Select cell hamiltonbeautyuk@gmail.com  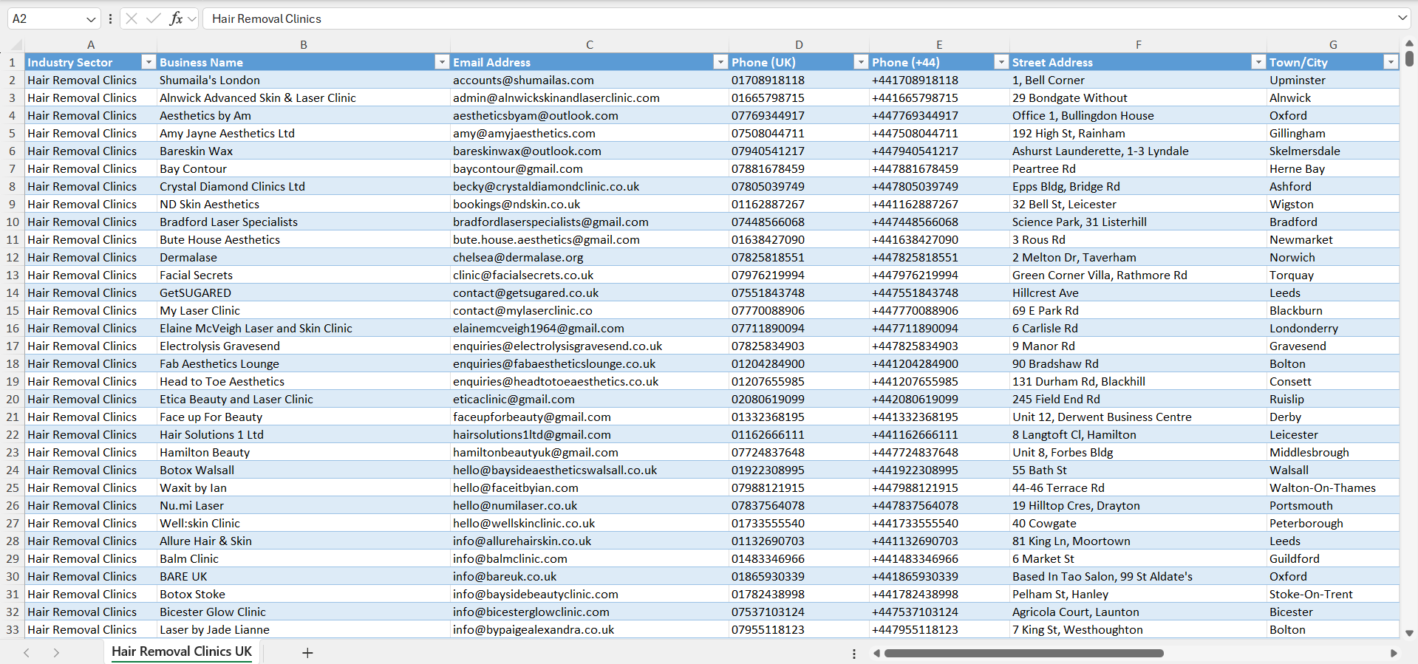pos(590,452)
